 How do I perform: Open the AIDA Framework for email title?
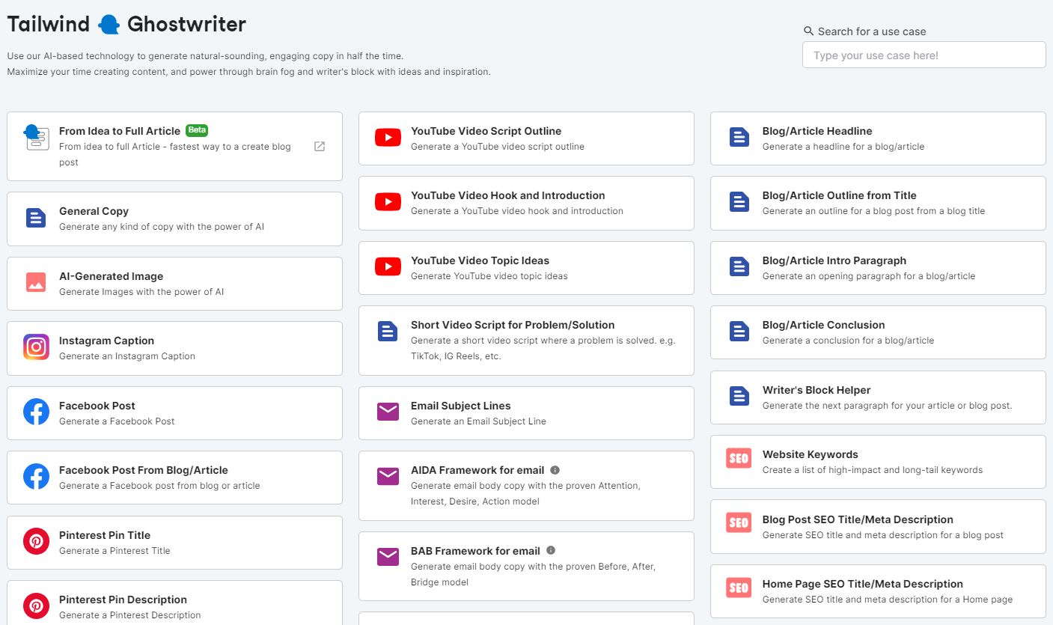pos(477,470)
